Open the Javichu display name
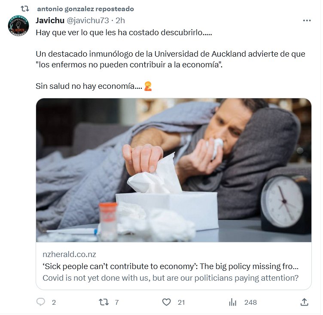This screenshot has height=315, width=323. 50,20
